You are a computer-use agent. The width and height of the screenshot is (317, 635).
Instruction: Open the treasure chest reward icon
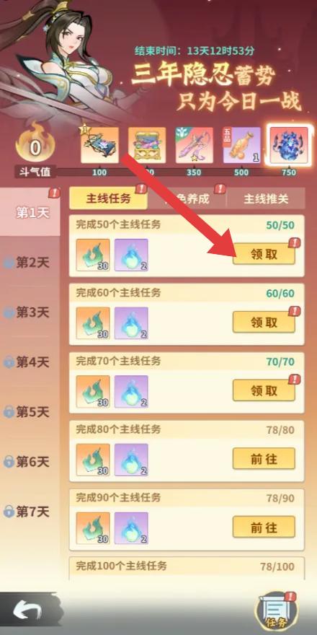coord(147,145)
